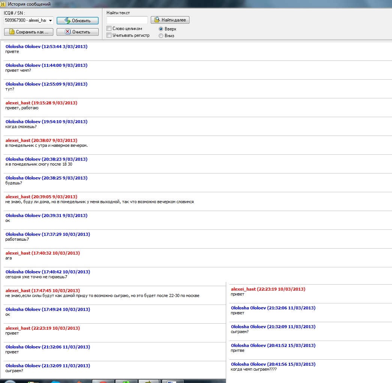This screenshot has height=383, width=392.
Task: Enable the Слово целиком checkbox
Action: click(x=109, y=29)
